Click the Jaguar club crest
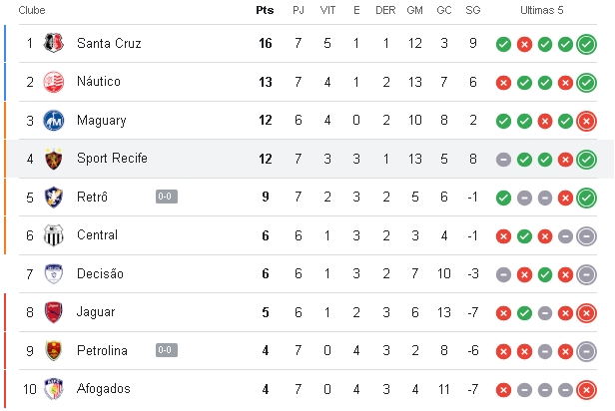This screenshot has width=615, height=411. pyautogui.click(x=54, y=312)
